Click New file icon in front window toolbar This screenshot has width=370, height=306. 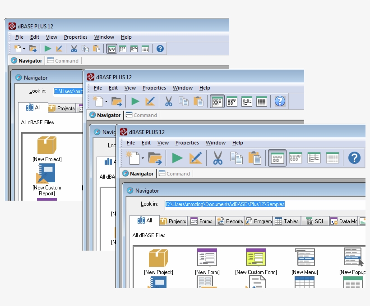133,157
